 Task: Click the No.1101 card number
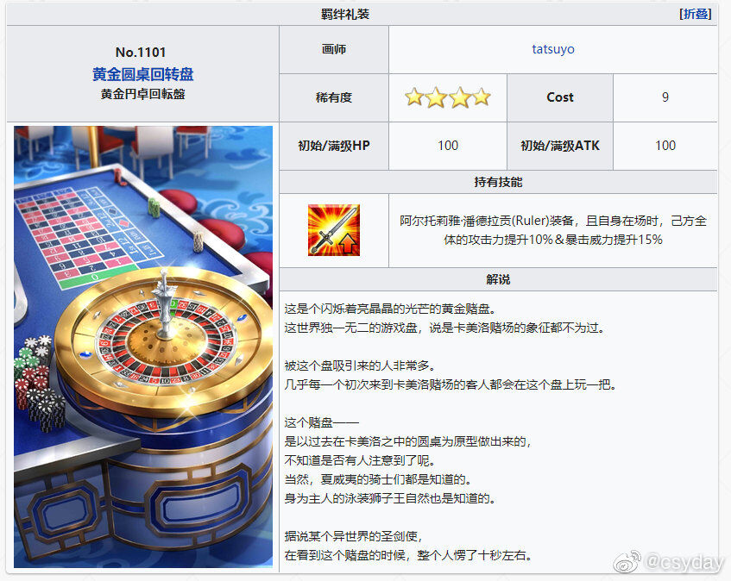point(141,52)
